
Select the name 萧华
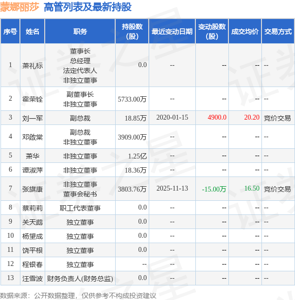point(33,156)
